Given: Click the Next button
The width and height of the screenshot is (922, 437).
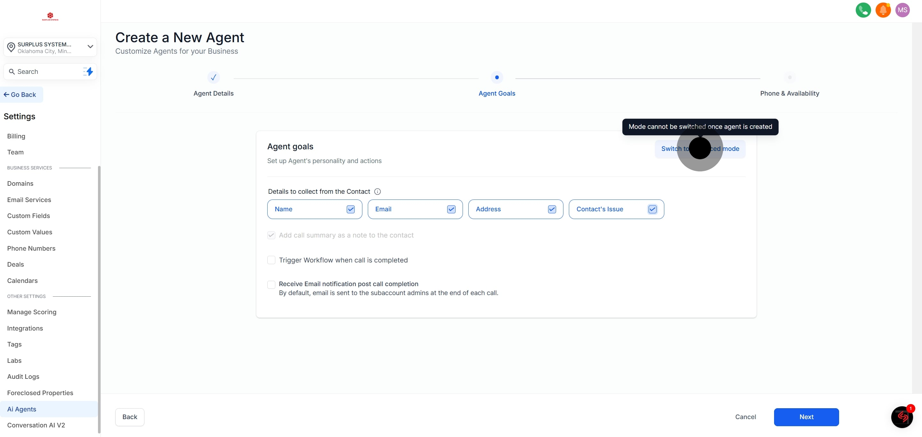Looking at the screenshot, I should pyautogui.click(x=806, y=417).
